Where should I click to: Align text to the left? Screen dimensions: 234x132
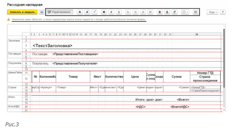[x=128, y=12]
